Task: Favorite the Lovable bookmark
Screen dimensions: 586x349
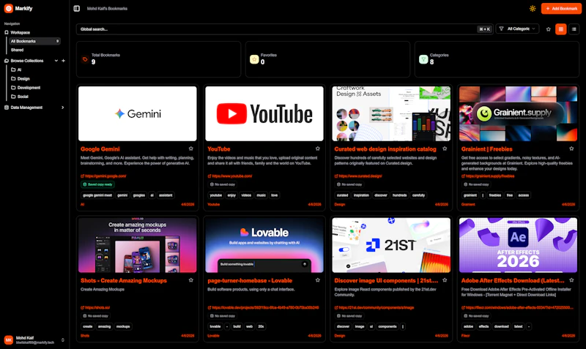Action: click(318, 280)
